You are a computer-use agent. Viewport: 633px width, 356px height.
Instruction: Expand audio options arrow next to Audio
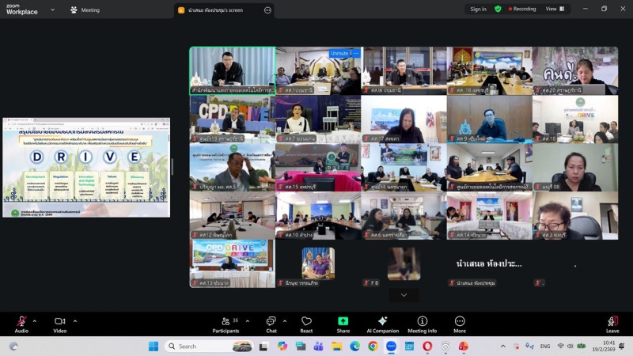coord(35,320)
